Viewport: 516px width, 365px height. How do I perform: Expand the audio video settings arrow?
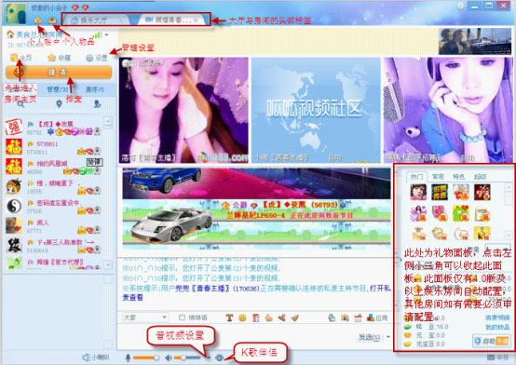[x=209, y=358]
